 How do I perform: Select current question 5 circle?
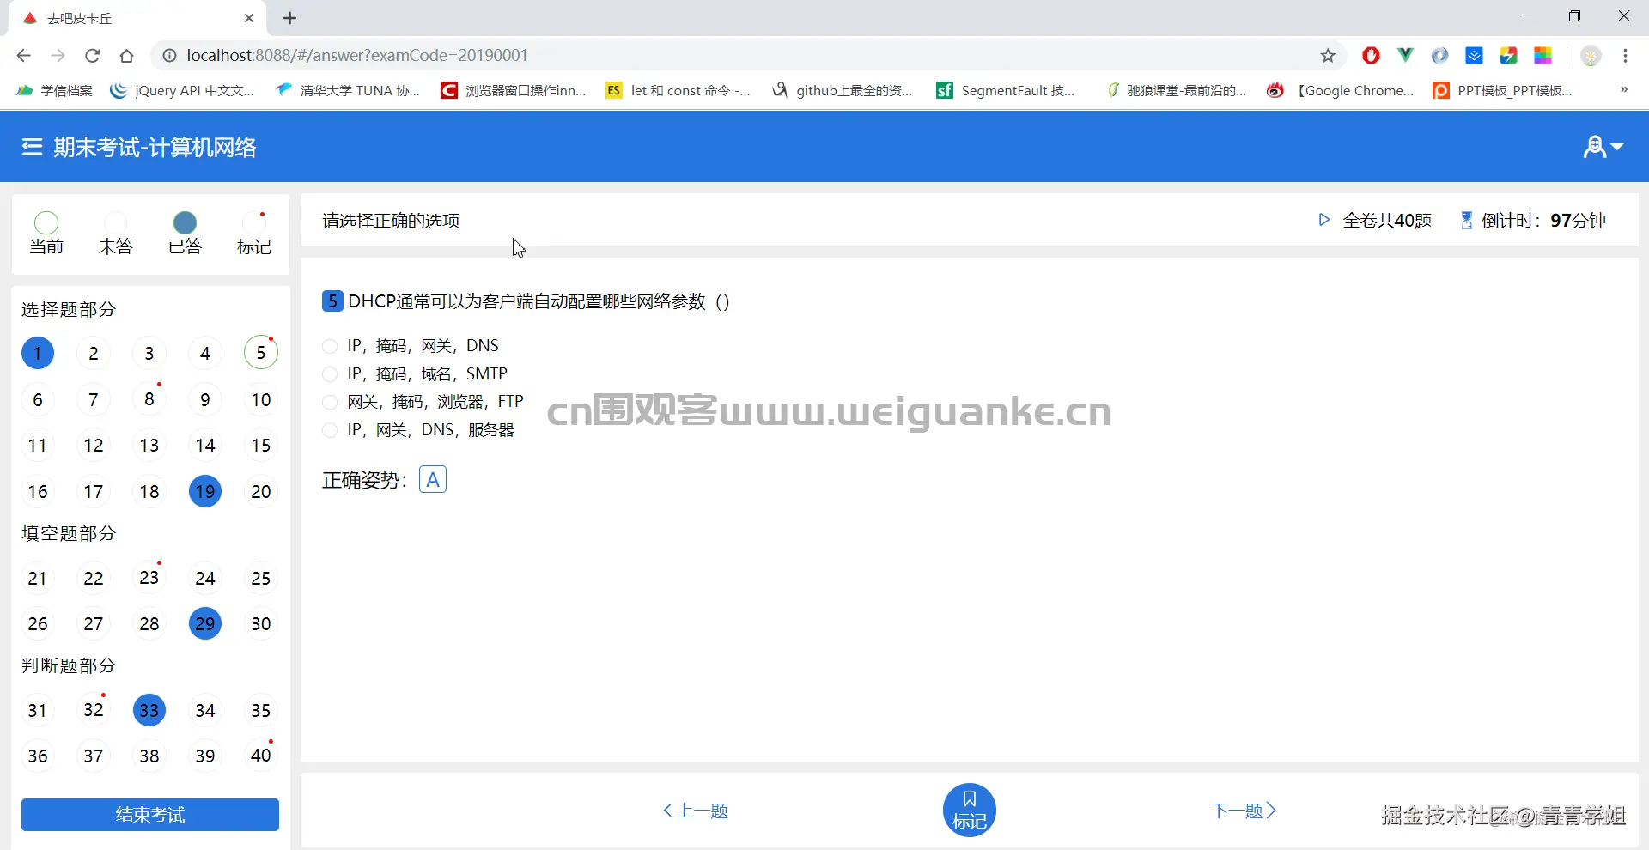[261, 353]
